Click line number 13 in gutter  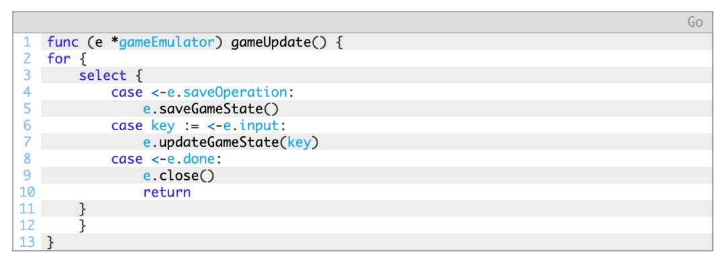pos(27,242)
